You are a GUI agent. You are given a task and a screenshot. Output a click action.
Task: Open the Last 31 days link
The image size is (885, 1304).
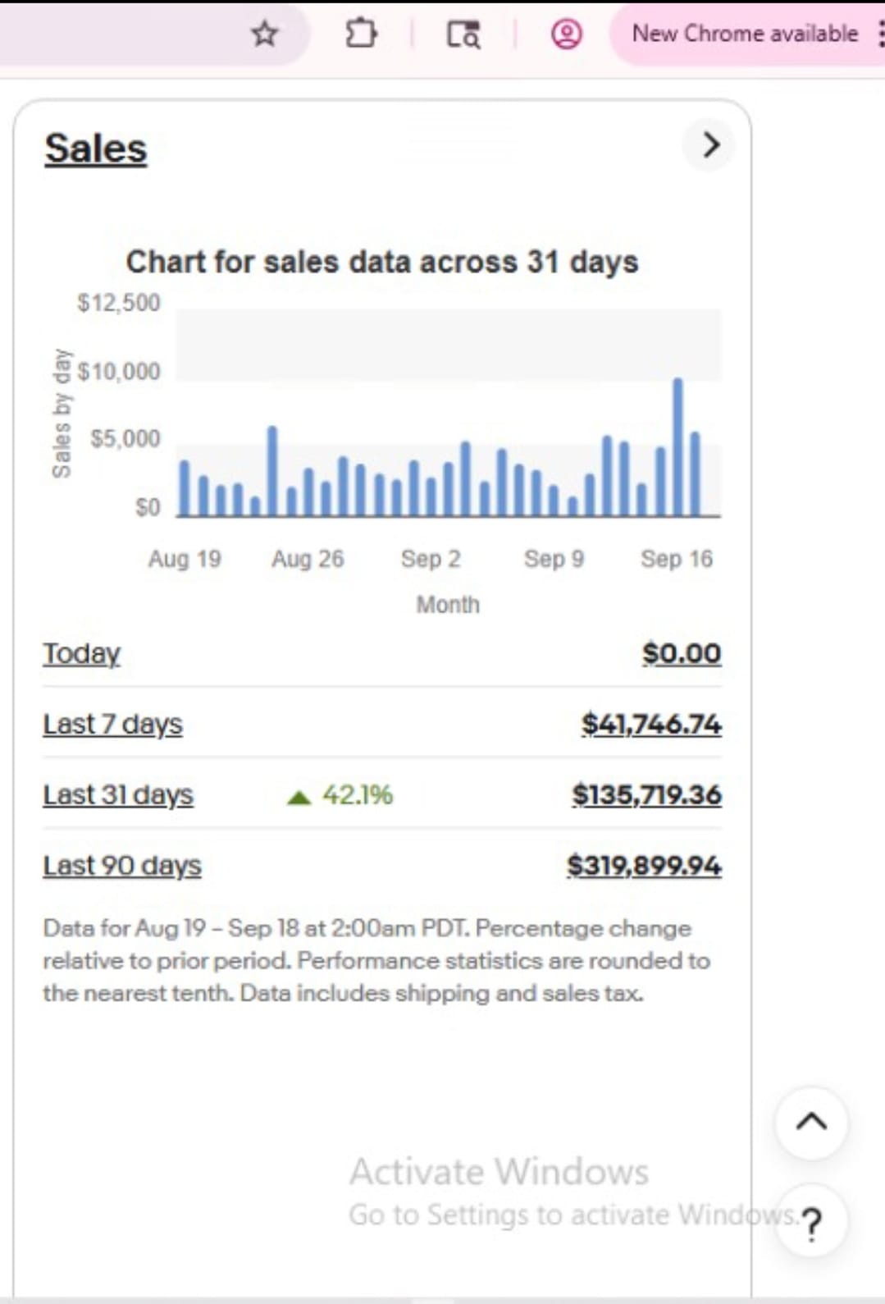[118, 795]
